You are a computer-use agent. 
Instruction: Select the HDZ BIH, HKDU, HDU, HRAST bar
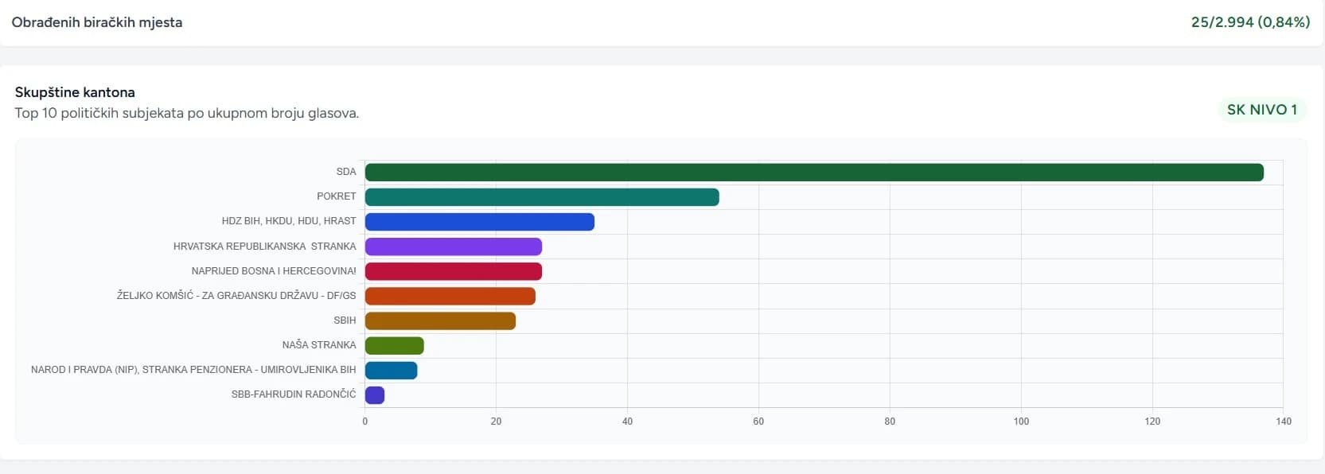click(480, 222)
